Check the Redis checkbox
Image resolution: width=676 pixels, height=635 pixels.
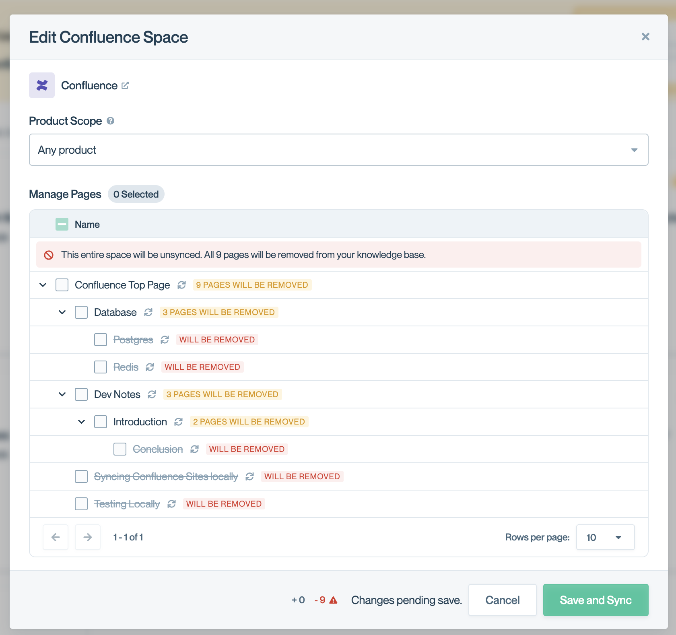[101, 367]
